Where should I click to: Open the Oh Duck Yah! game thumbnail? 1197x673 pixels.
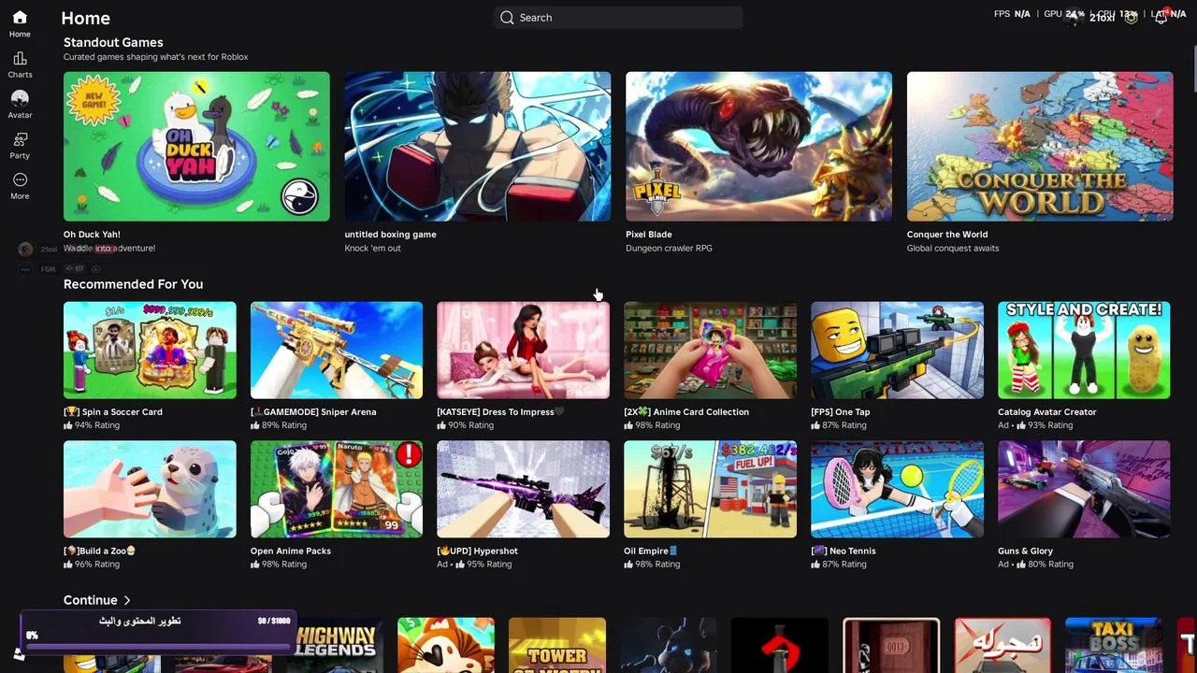click(196, 147)
